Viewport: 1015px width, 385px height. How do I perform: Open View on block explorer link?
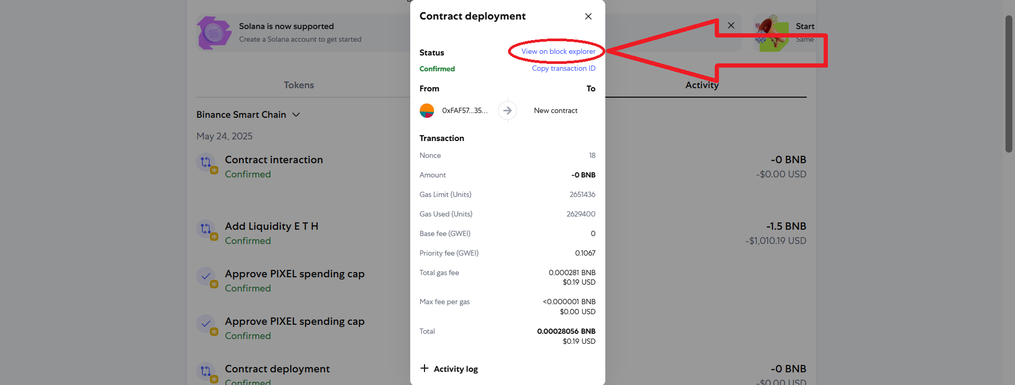coord(558,51)
